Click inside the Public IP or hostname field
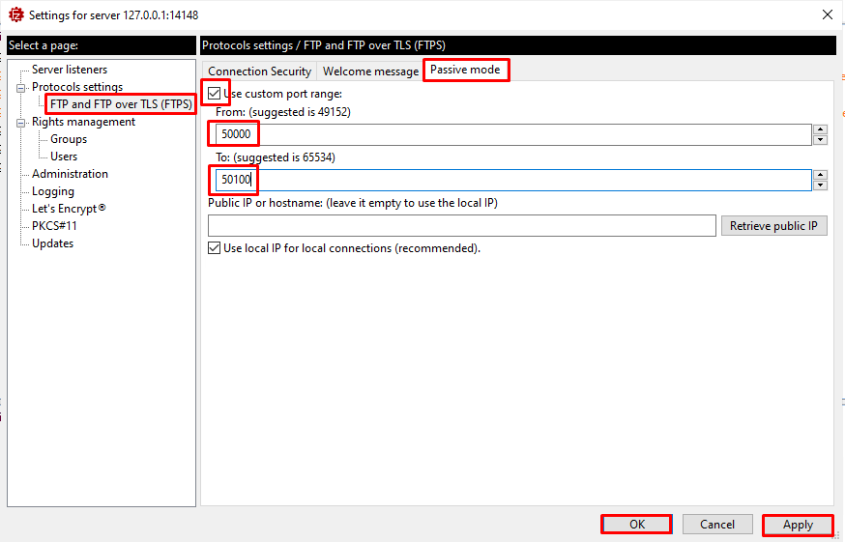This screenshot has width=845, height=542. click(x=461, y=226)
